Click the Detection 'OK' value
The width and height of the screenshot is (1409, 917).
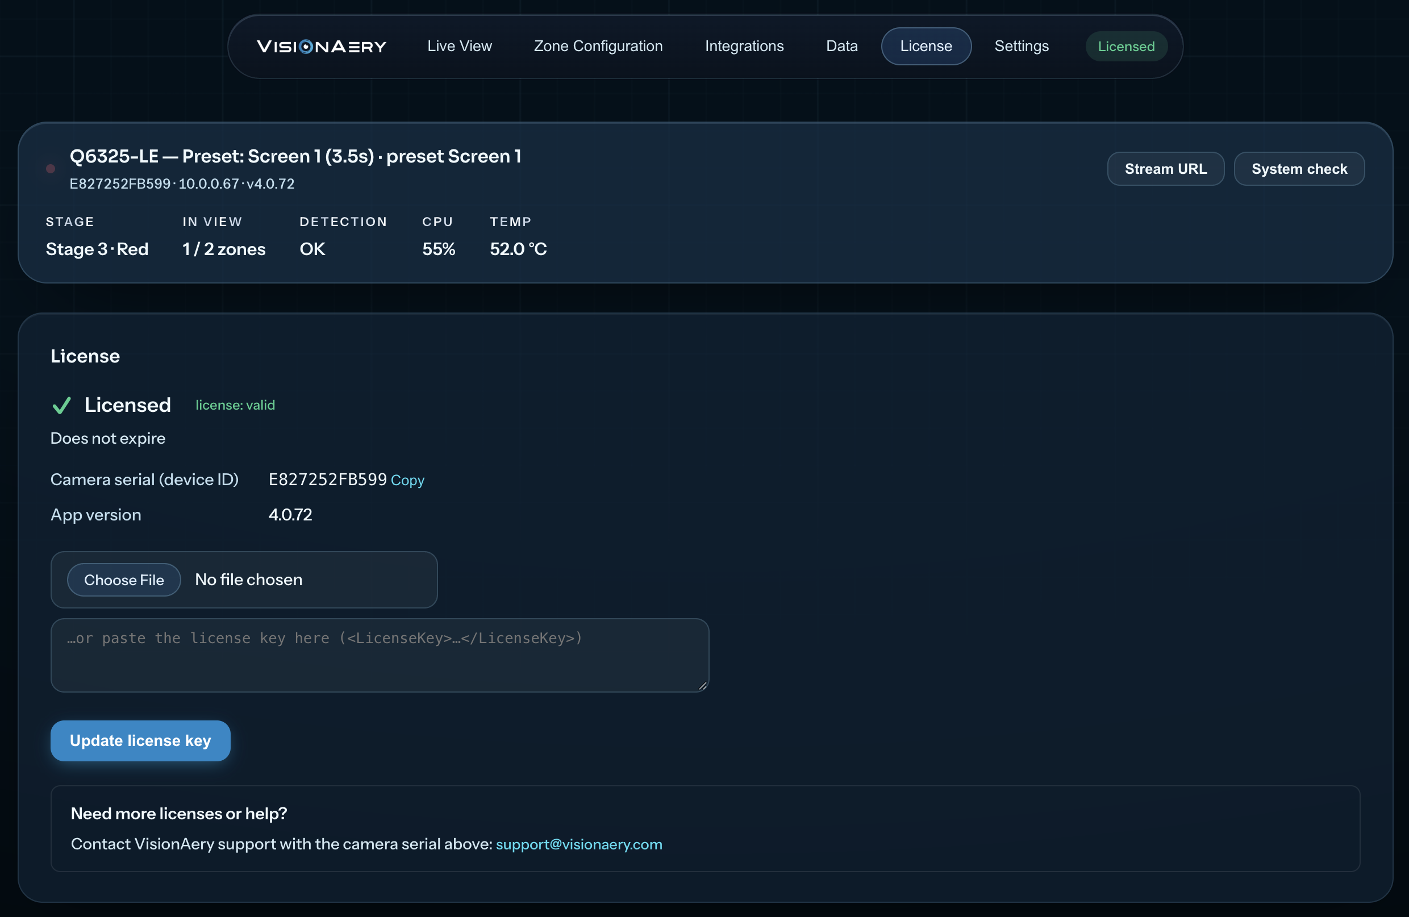pyautogui.click(x=312, y=249)
